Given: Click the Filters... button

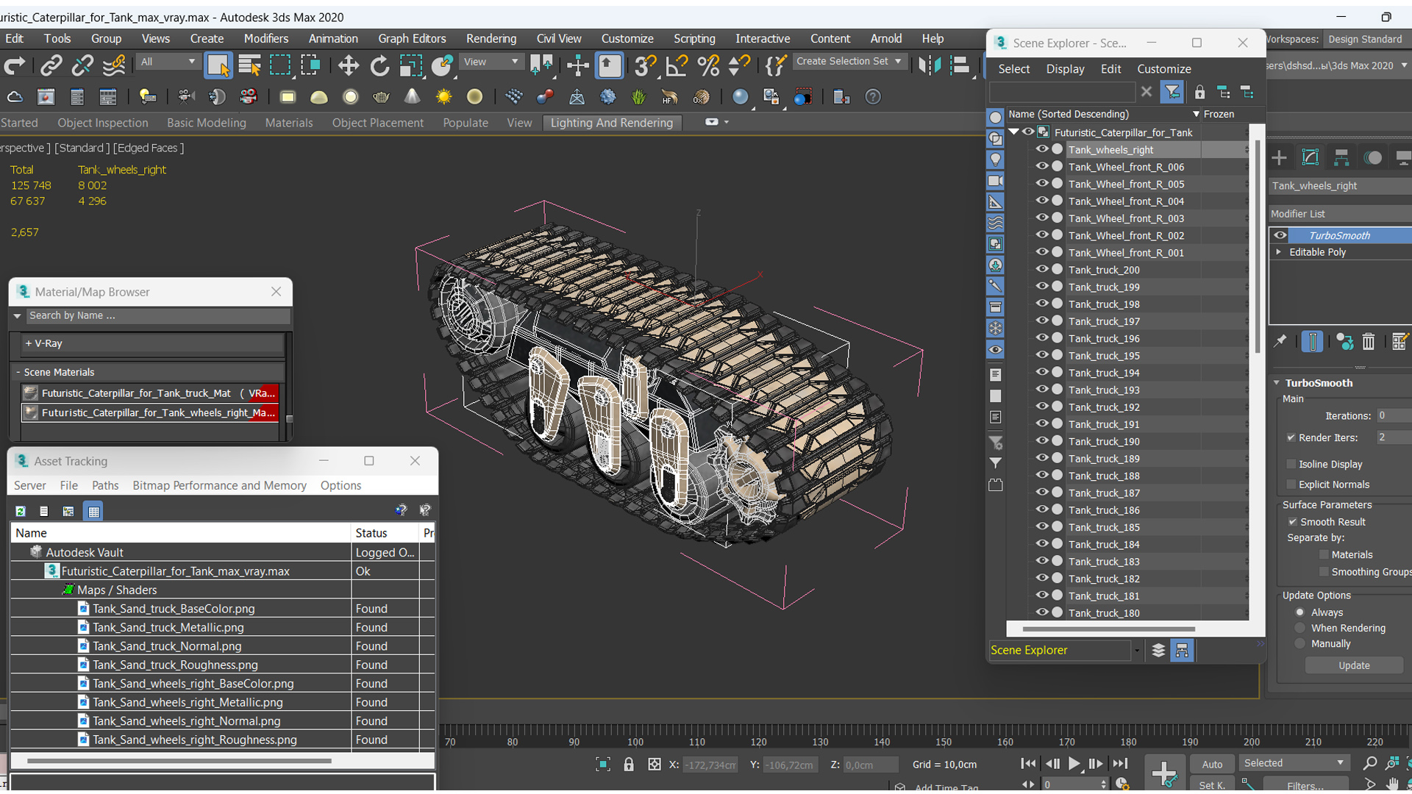Looking at the screenshot, I should coord(1305,786).
